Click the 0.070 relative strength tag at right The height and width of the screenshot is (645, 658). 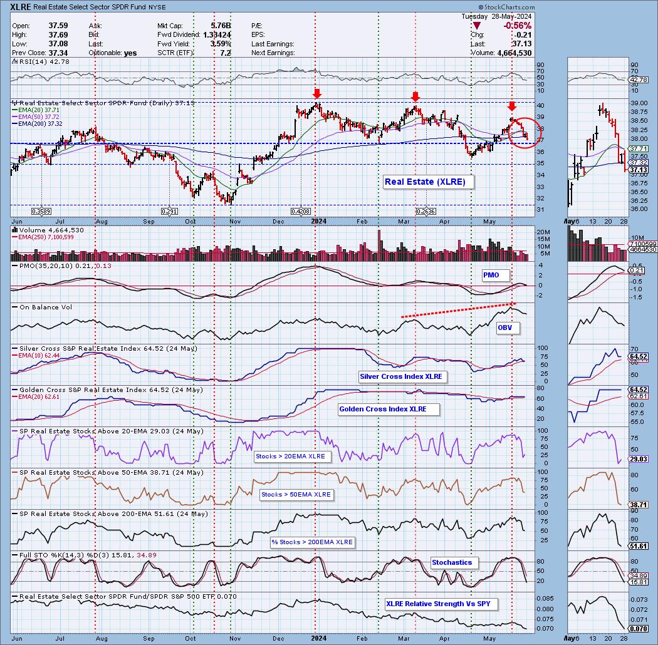point(639,629)
